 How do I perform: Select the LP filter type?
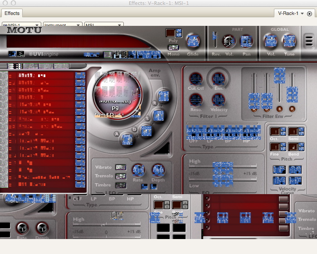215,132
